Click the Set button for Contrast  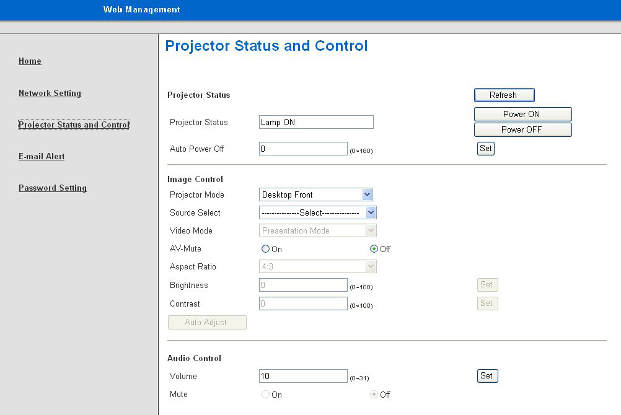[x=488, y=304]
